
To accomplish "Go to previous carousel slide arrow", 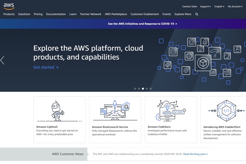I will click(x=2, y=60).
